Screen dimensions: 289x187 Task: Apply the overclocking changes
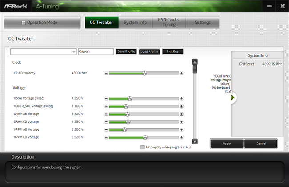coord(227,144)
